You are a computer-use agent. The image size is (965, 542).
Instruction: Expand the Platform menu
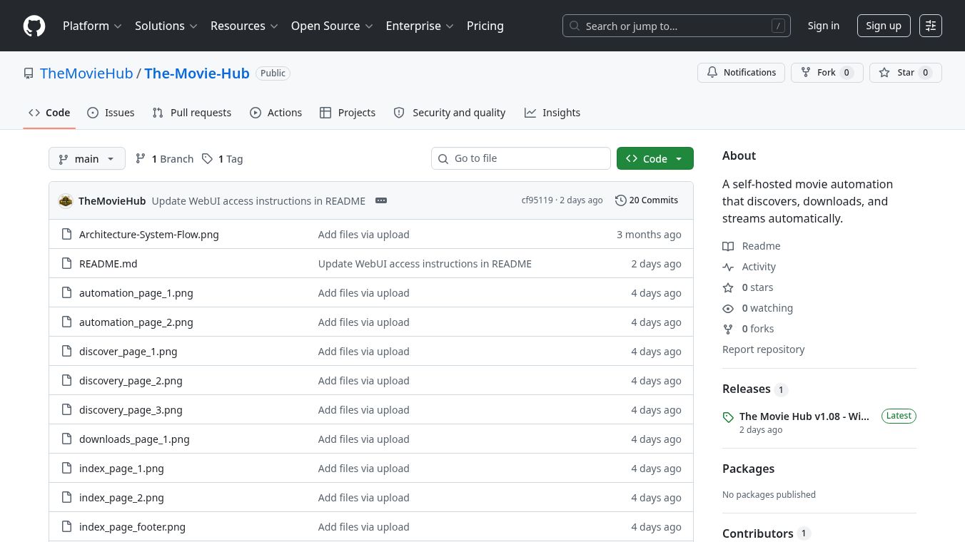(x=92, y=26)
